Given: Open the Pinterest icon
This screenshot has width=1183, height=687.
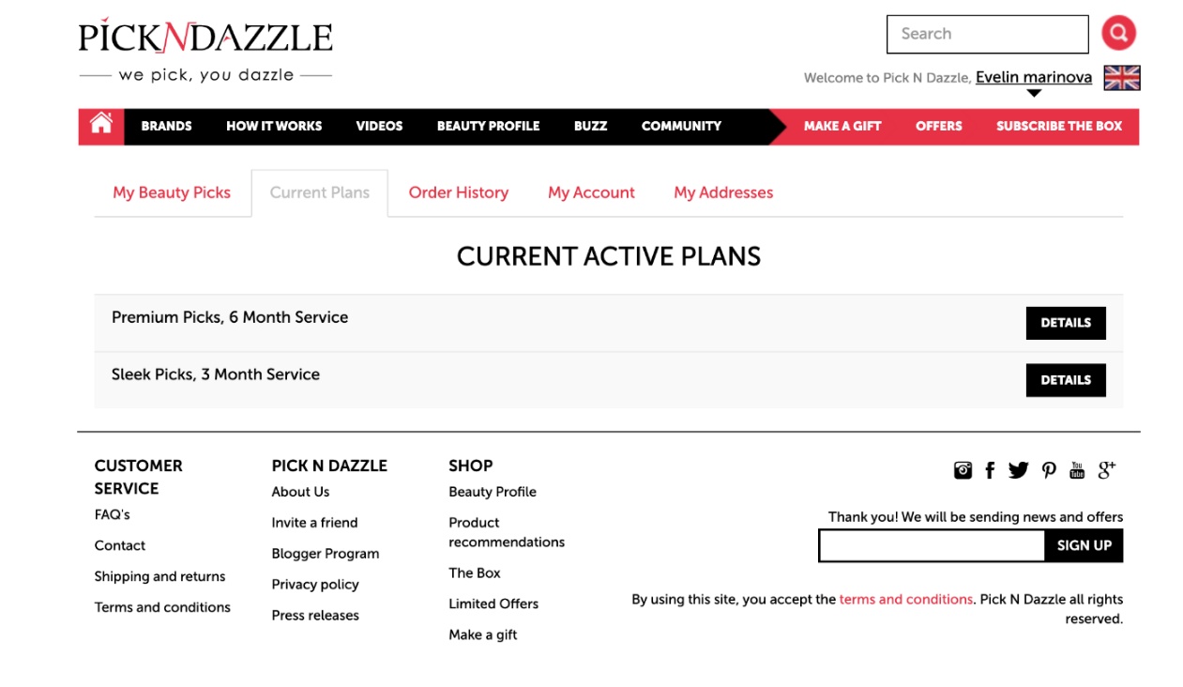Looking at the screenshot, I should (x=1049, y=470).
